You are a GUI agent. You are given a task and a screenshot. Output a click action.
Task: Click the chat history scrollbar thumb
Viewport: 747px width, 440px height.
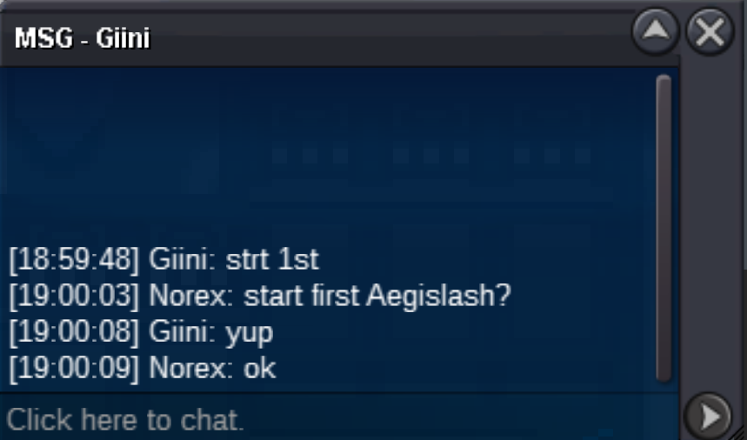coord(664,228)
